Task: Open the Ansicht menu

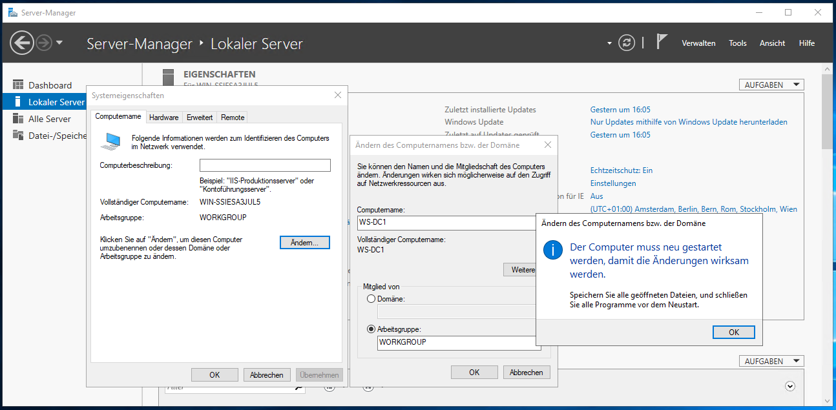Action: tap(772, 43)
